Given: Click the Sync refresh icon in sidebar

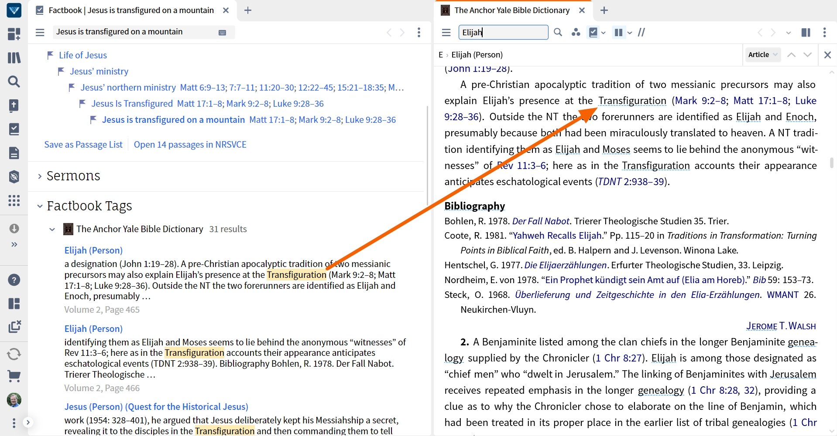Looking at the screenshot, I should (x=14, y=354).
